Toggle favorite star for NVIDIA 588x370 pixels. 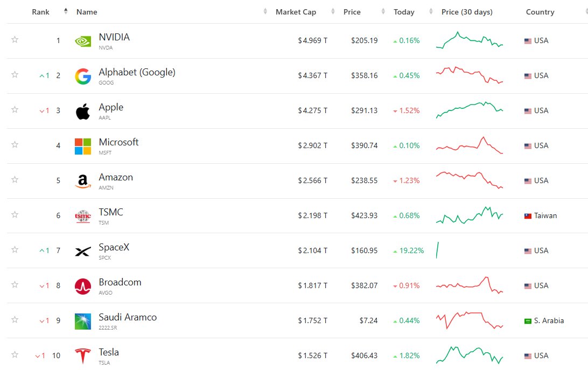click(x=15, y=39)
